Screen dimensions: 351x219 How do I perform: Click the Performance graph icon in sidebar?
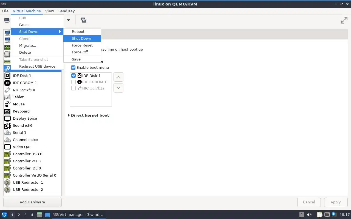(7, 47)
